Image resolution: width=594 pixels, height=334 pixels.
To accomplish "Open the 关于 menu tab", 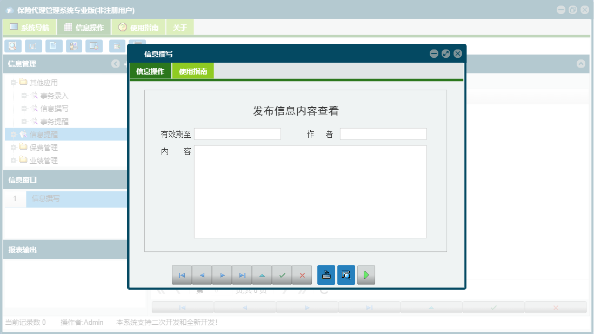I will (x=180, y=27).
